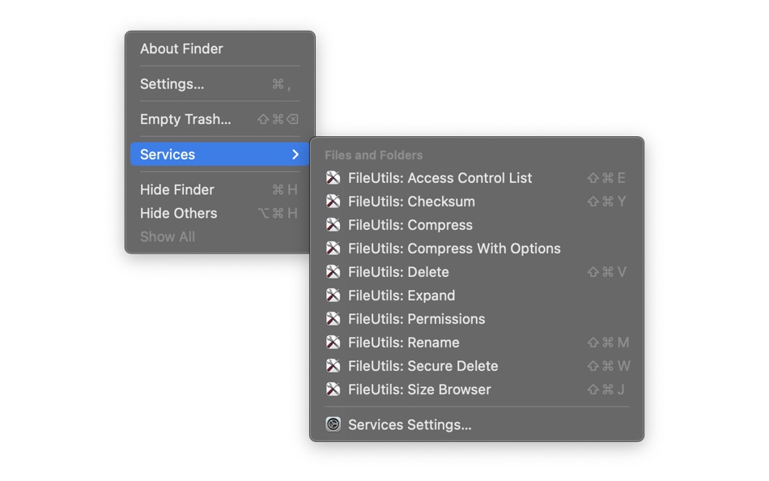Click the gear icon next to Services Settings
This screenshot has width=769, height=481.
point(333,424)
